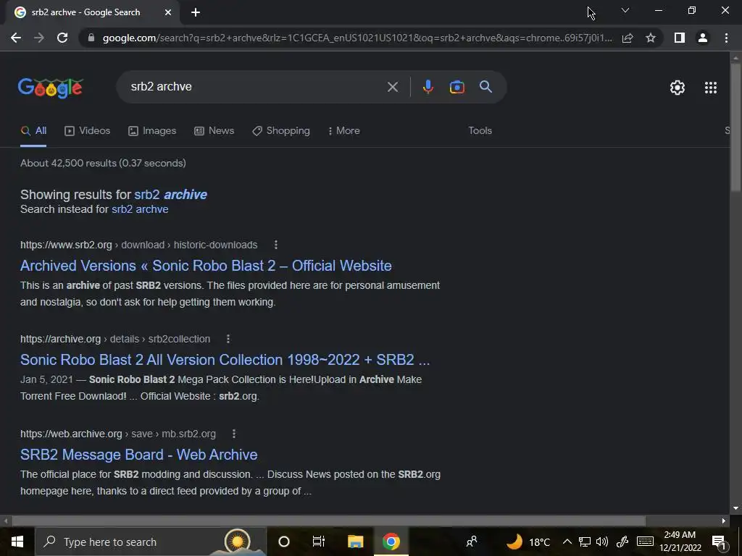This screenshot has height=556, width=742.
Task: Click the horizontal page scrollbar
Action: [x=328, y=521]
